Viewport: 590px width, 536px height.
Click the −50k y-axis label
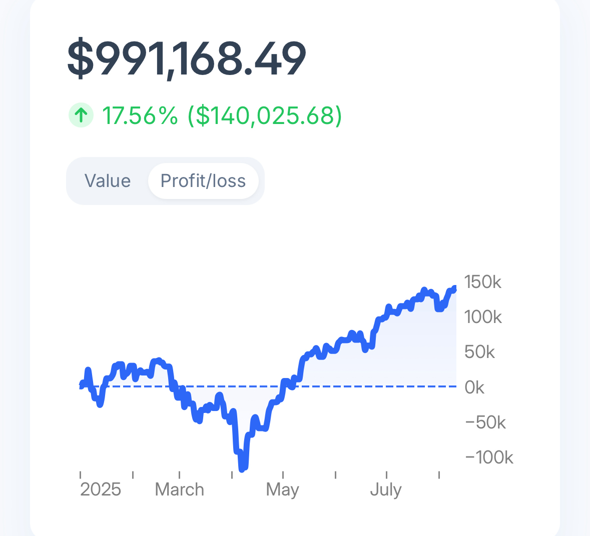point(485,422)
